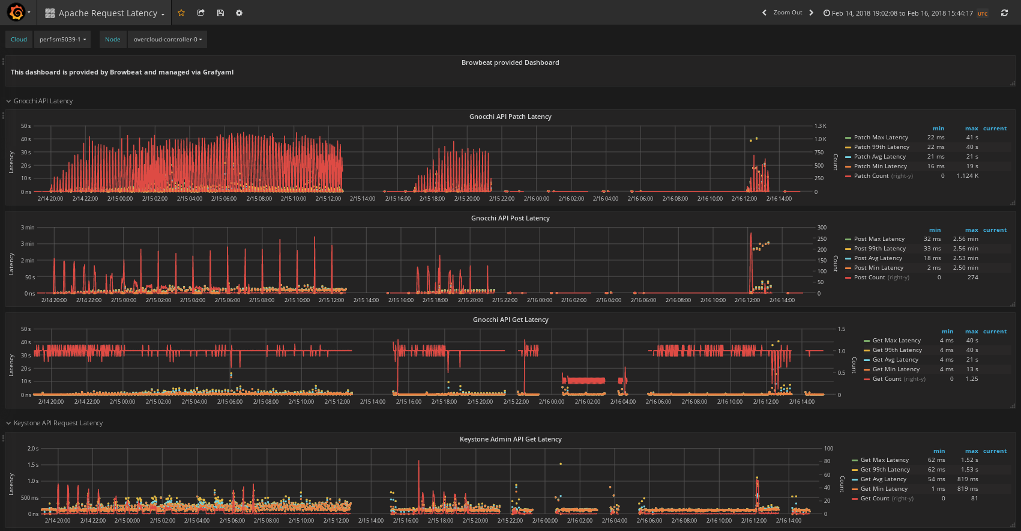Open the Gnocchi API Get Latency panel title menu
The image size is (1021, 531).
click(x=510, y=320)
